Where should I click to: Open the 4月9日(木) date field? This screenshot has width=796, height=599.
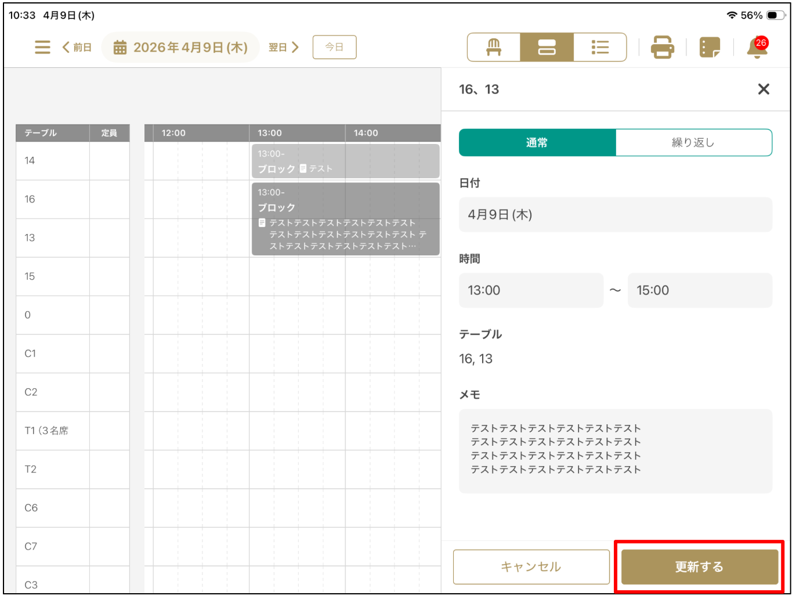pyautogui.click(x=615, y=214)
